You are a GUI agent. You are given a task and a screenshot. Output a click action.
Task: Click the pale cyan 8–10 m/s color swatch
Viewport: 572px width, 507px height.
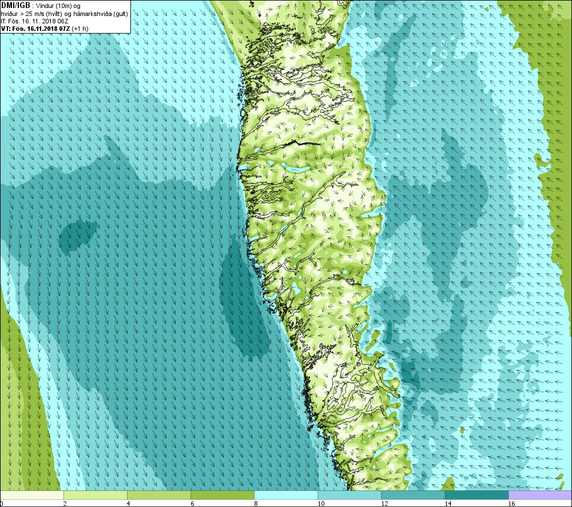(285, 495)
